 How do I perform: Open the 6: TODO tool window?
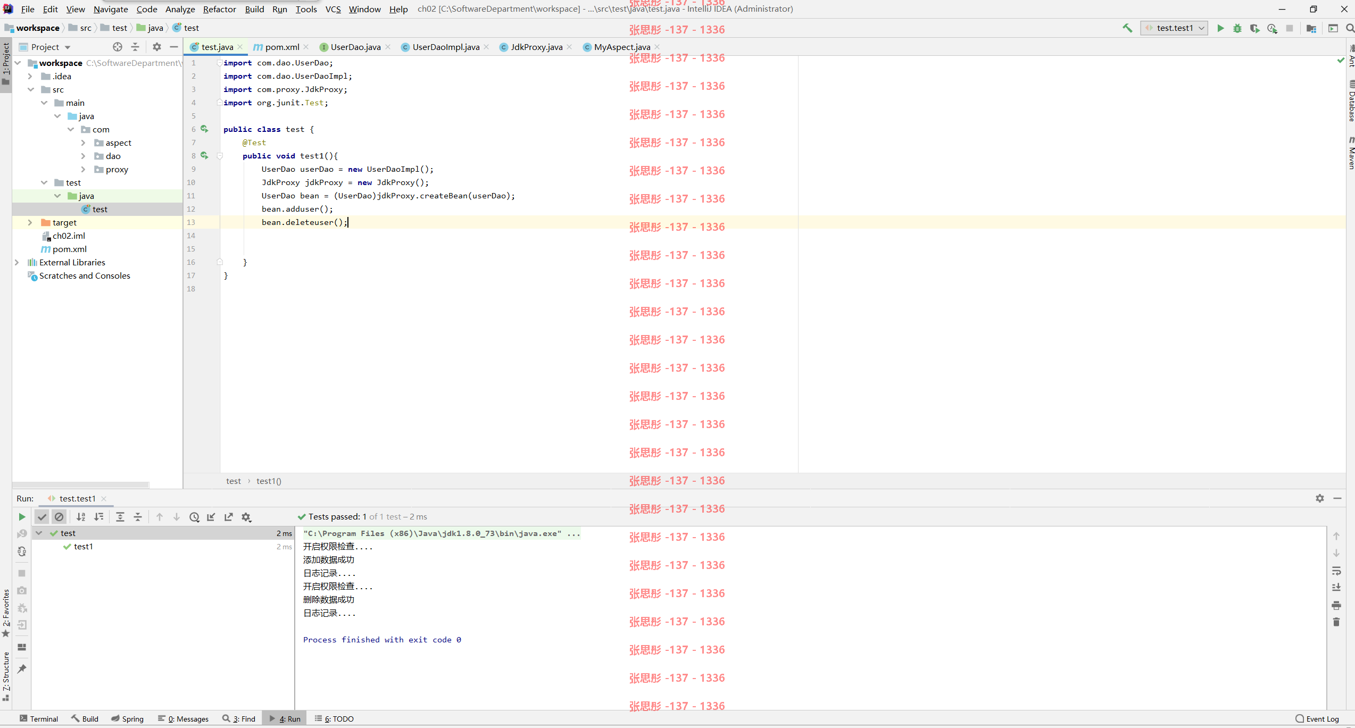point(335,718)
